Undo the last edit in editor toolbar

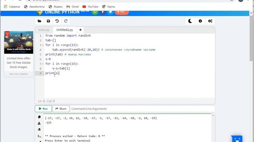57,21
